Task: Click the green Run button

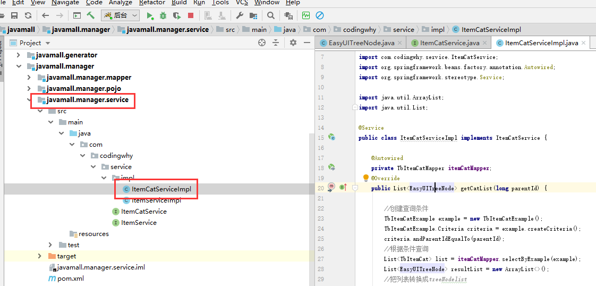Action: point(150,16)
